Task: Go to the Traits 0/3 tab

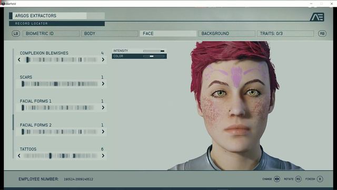Action: point(285,34)
